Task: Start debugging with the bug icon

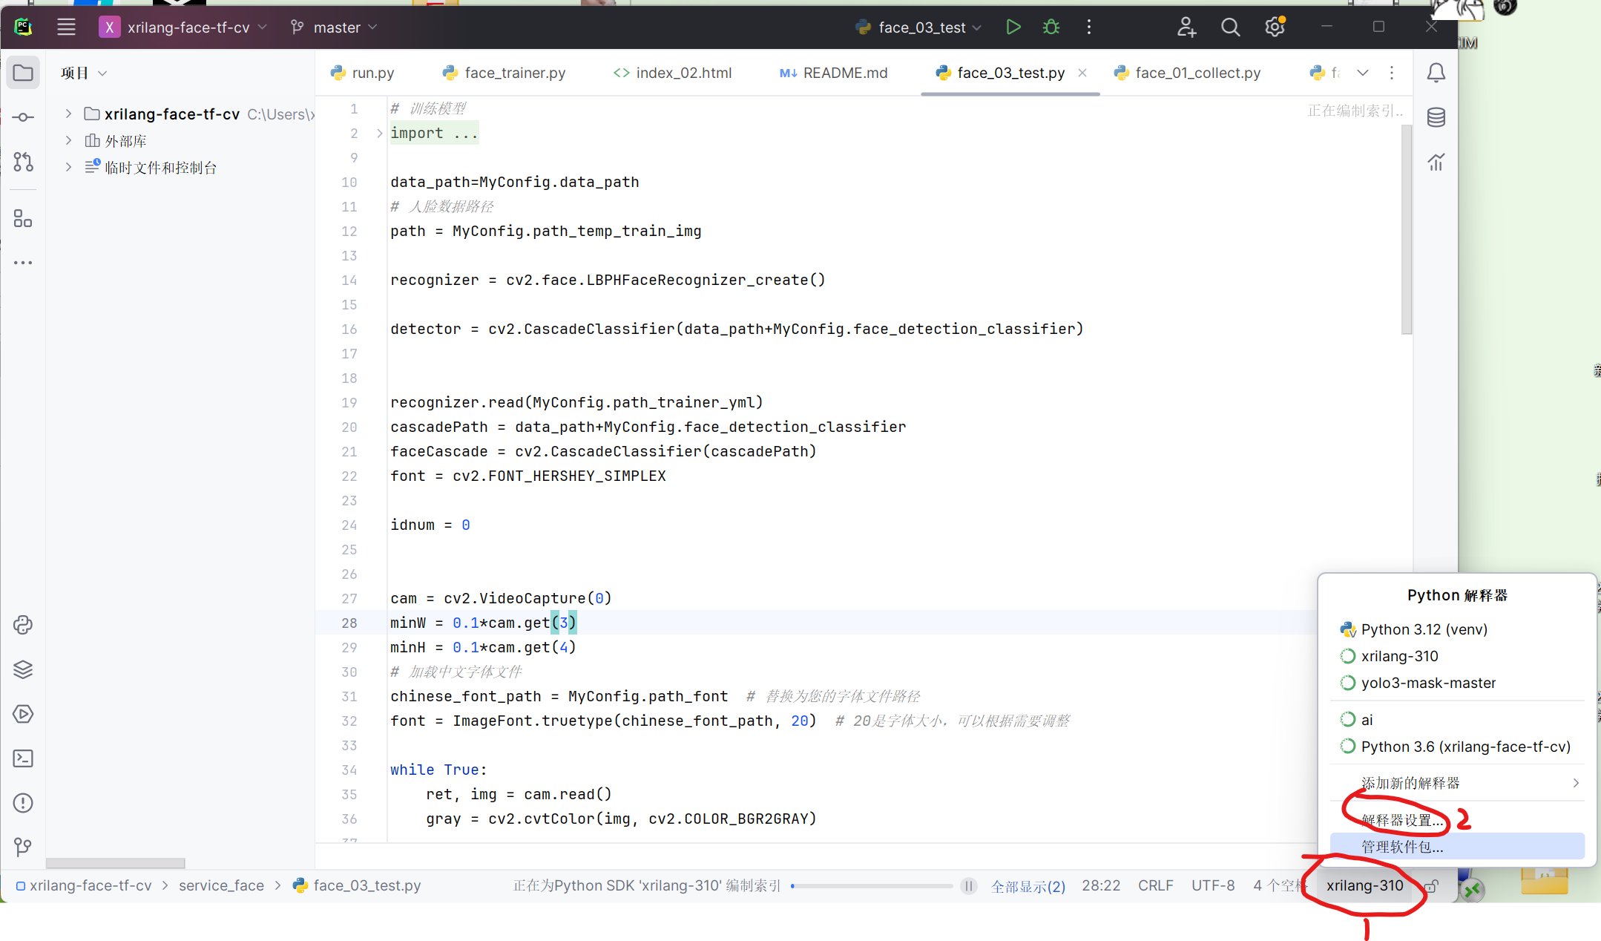Action: click(x=1051, y=27)
